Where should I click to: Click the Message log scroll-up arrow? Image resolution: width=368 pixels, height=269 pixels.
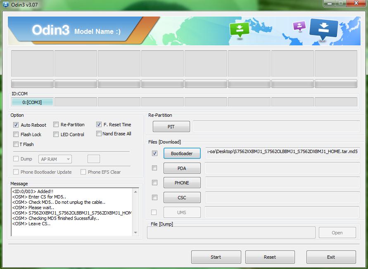pos(135,191)
